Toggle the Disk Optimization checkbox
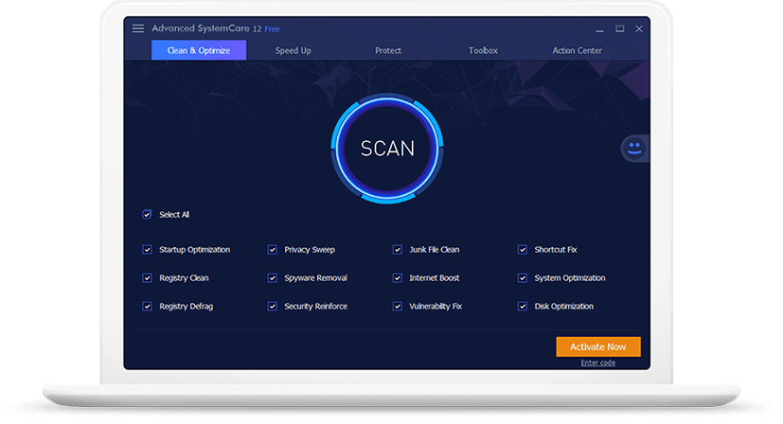Screen dimensions: 783x424 [x=523, y=306]
